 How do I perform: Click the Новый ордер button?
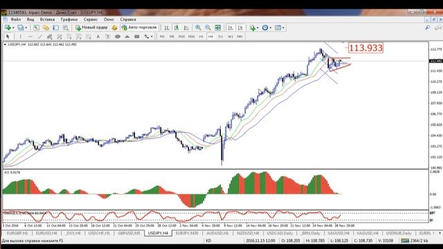(x=91, y=28)
